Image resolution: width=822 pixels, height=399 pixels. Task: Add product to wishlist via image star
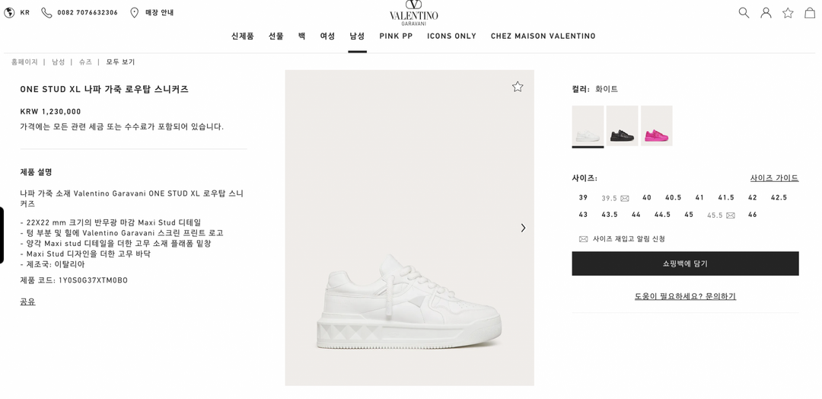[x=518, y=87]
